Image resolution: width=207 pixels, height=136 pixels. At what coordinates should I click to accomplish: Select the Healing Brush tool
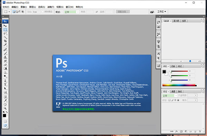pyautogui.click(x=5, y=50)
